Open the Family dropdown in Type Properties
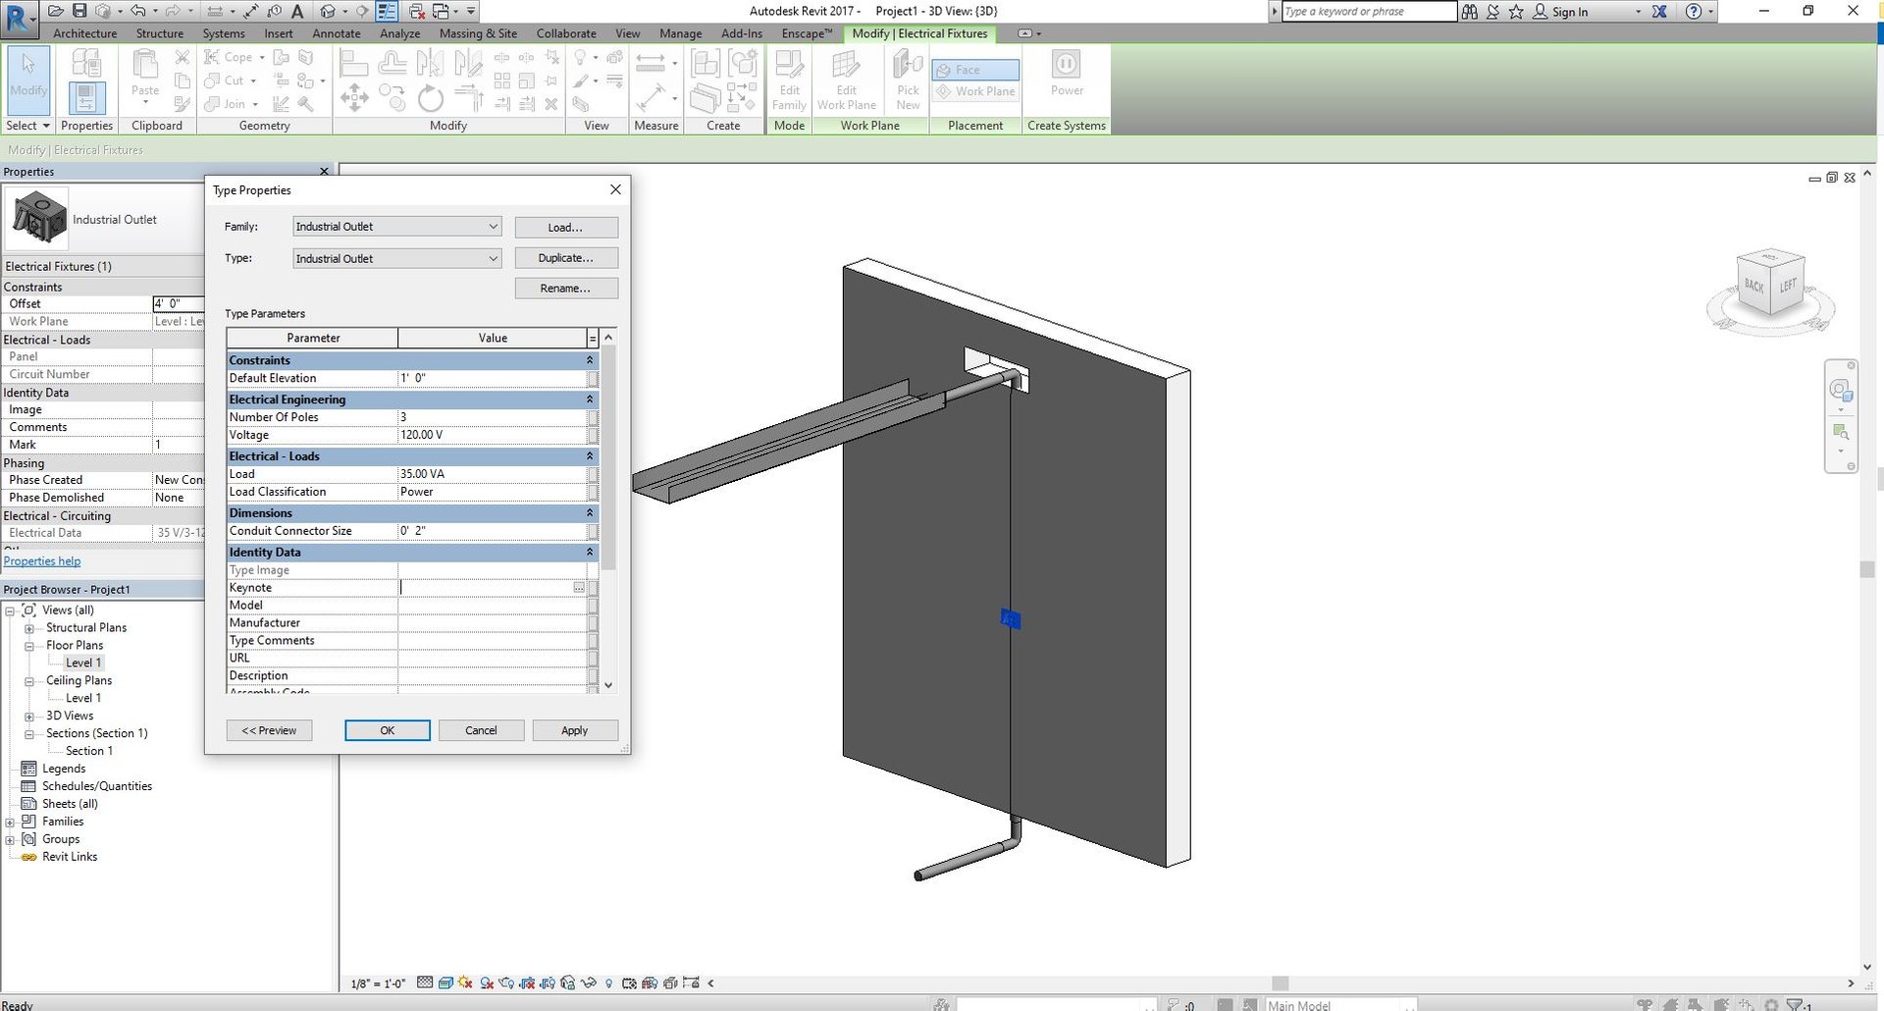This screenshot has width=1884, height=1011. [397, 227]
